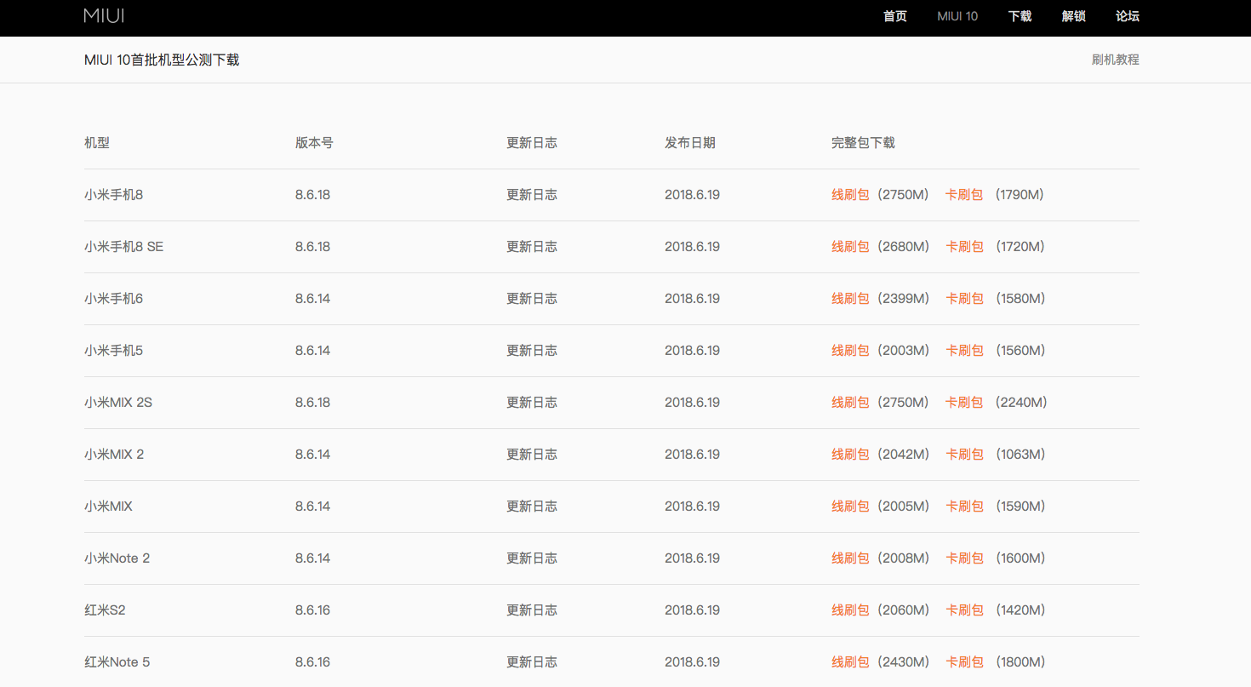The height and width of the screenshot is (687, 1251).
Task: Go to MIUI 10 navigation item
Action: pos(957,16)
